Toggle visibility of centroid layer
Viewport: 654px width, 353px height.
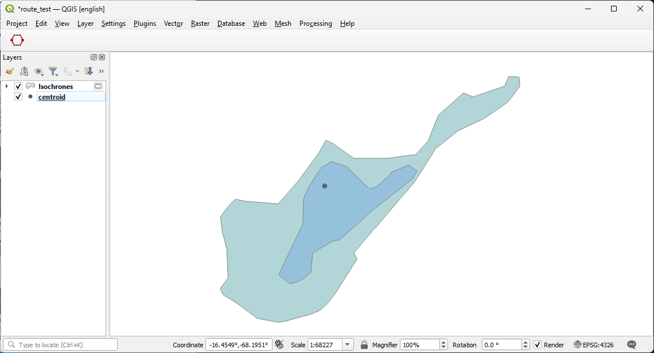point(18,96)
